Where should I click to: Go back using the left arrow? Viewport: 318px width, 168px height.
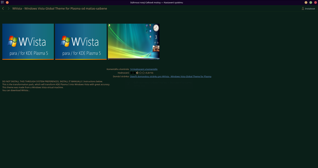tap(3, 8)
